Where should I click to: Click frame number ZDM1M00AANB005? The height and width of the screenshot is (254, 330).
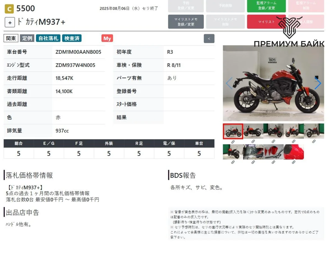click(x=78, y=52)
